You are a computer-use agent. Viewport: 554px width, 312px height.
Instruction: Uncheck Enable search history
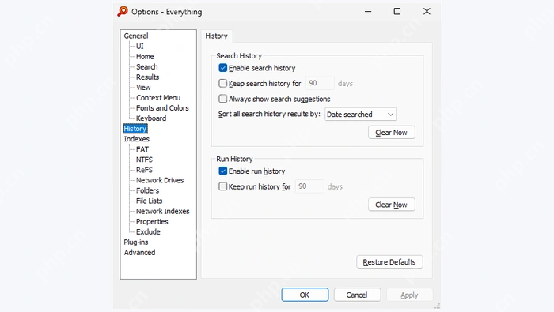point(222,68)
